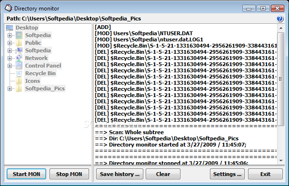Select the Desktop label in the tree
The height and width of the screenshot is (186, 289).
click(27, 28)
